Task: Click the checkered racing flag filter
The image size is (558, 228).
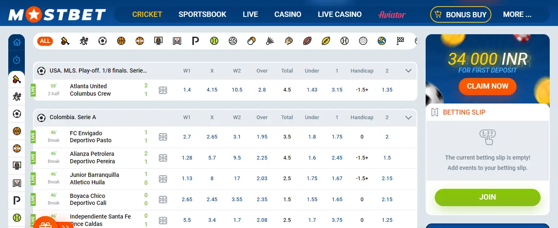Action: pos(400,41)
